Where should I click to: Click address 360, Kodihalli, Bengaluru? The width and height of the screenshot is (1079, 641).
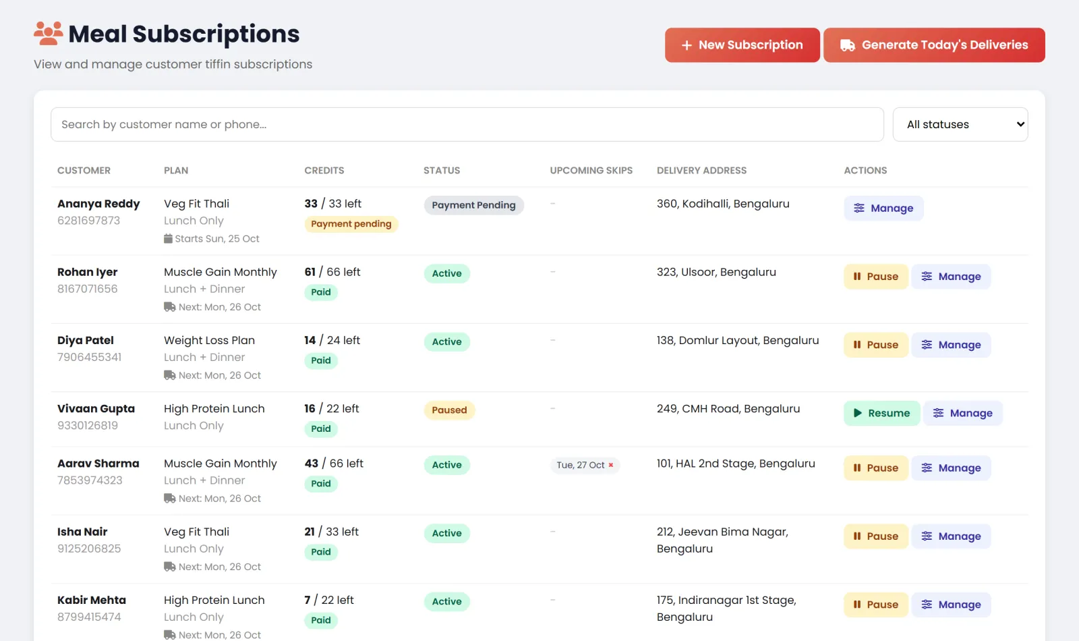click(x=723, y=204)
